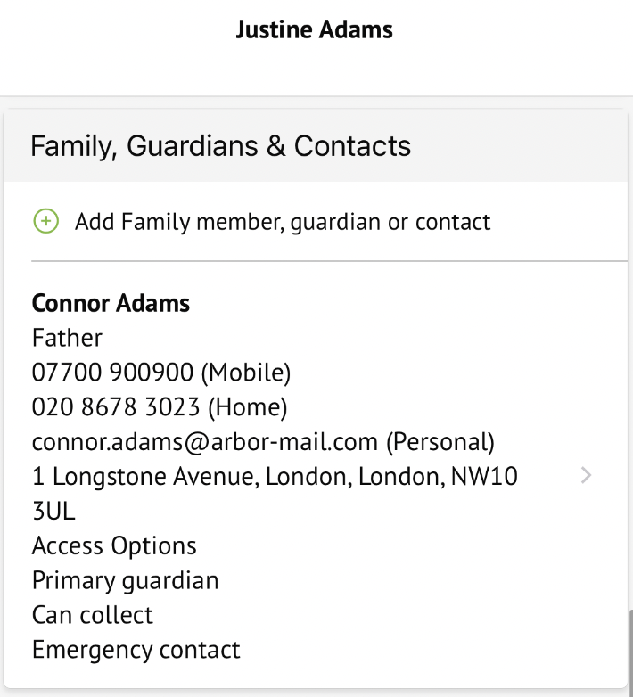
Task: Click the Access Options label
Action: click(114, 545)
